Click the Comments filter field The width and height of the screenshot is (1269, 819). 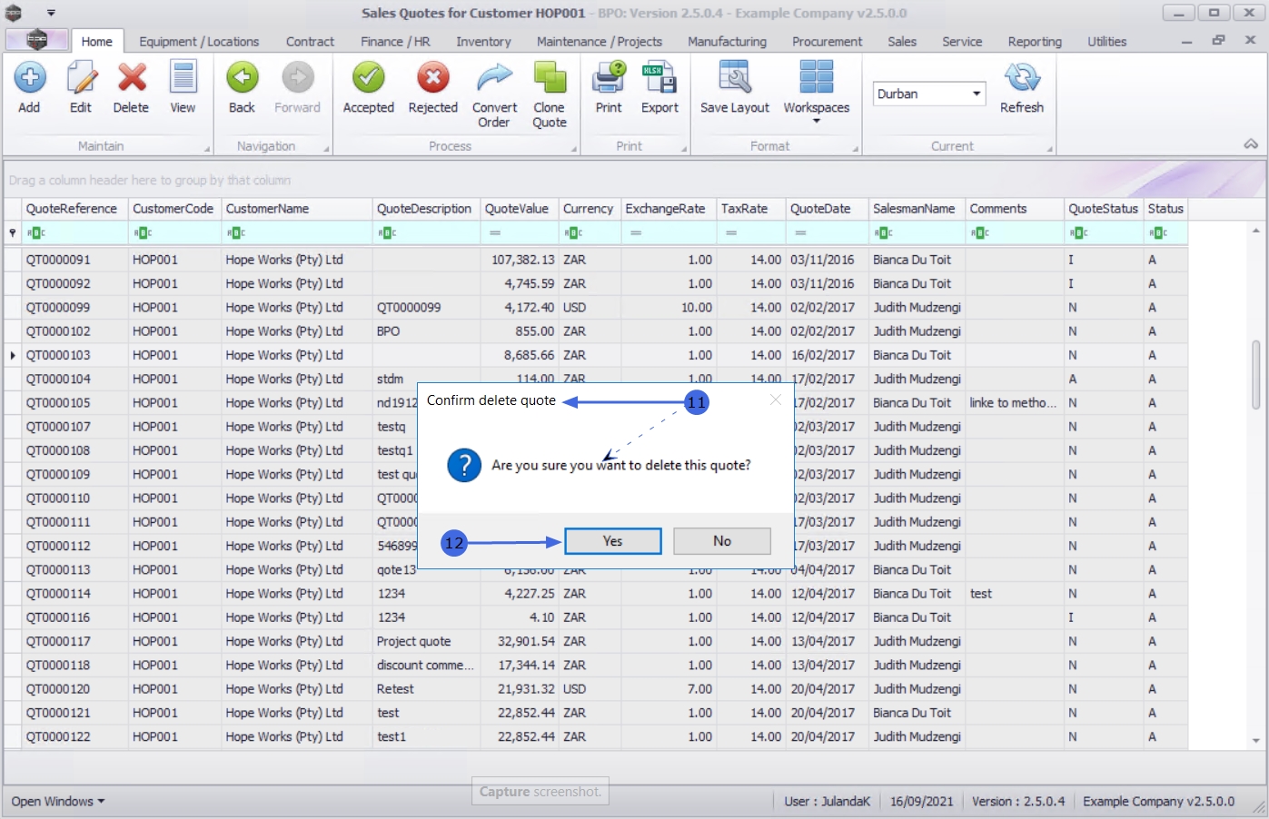coord(1015,233)
